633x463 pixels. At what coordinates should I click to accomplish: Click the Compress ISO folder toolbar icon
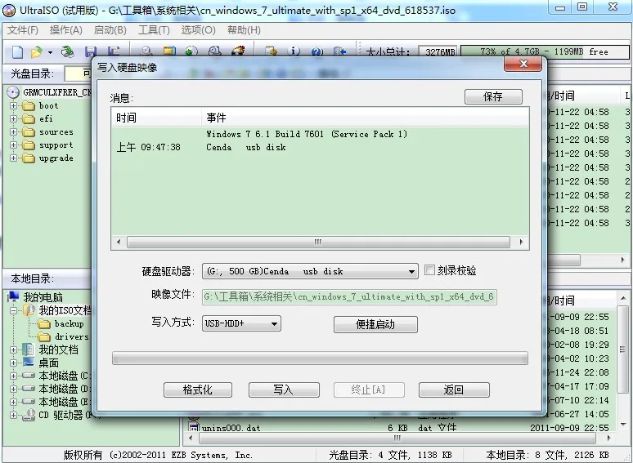tap(169, 51)
